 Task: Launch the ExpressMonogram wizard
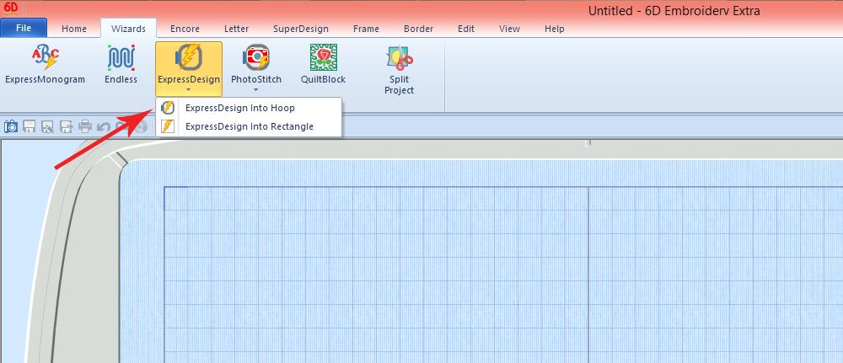(46, 66)
